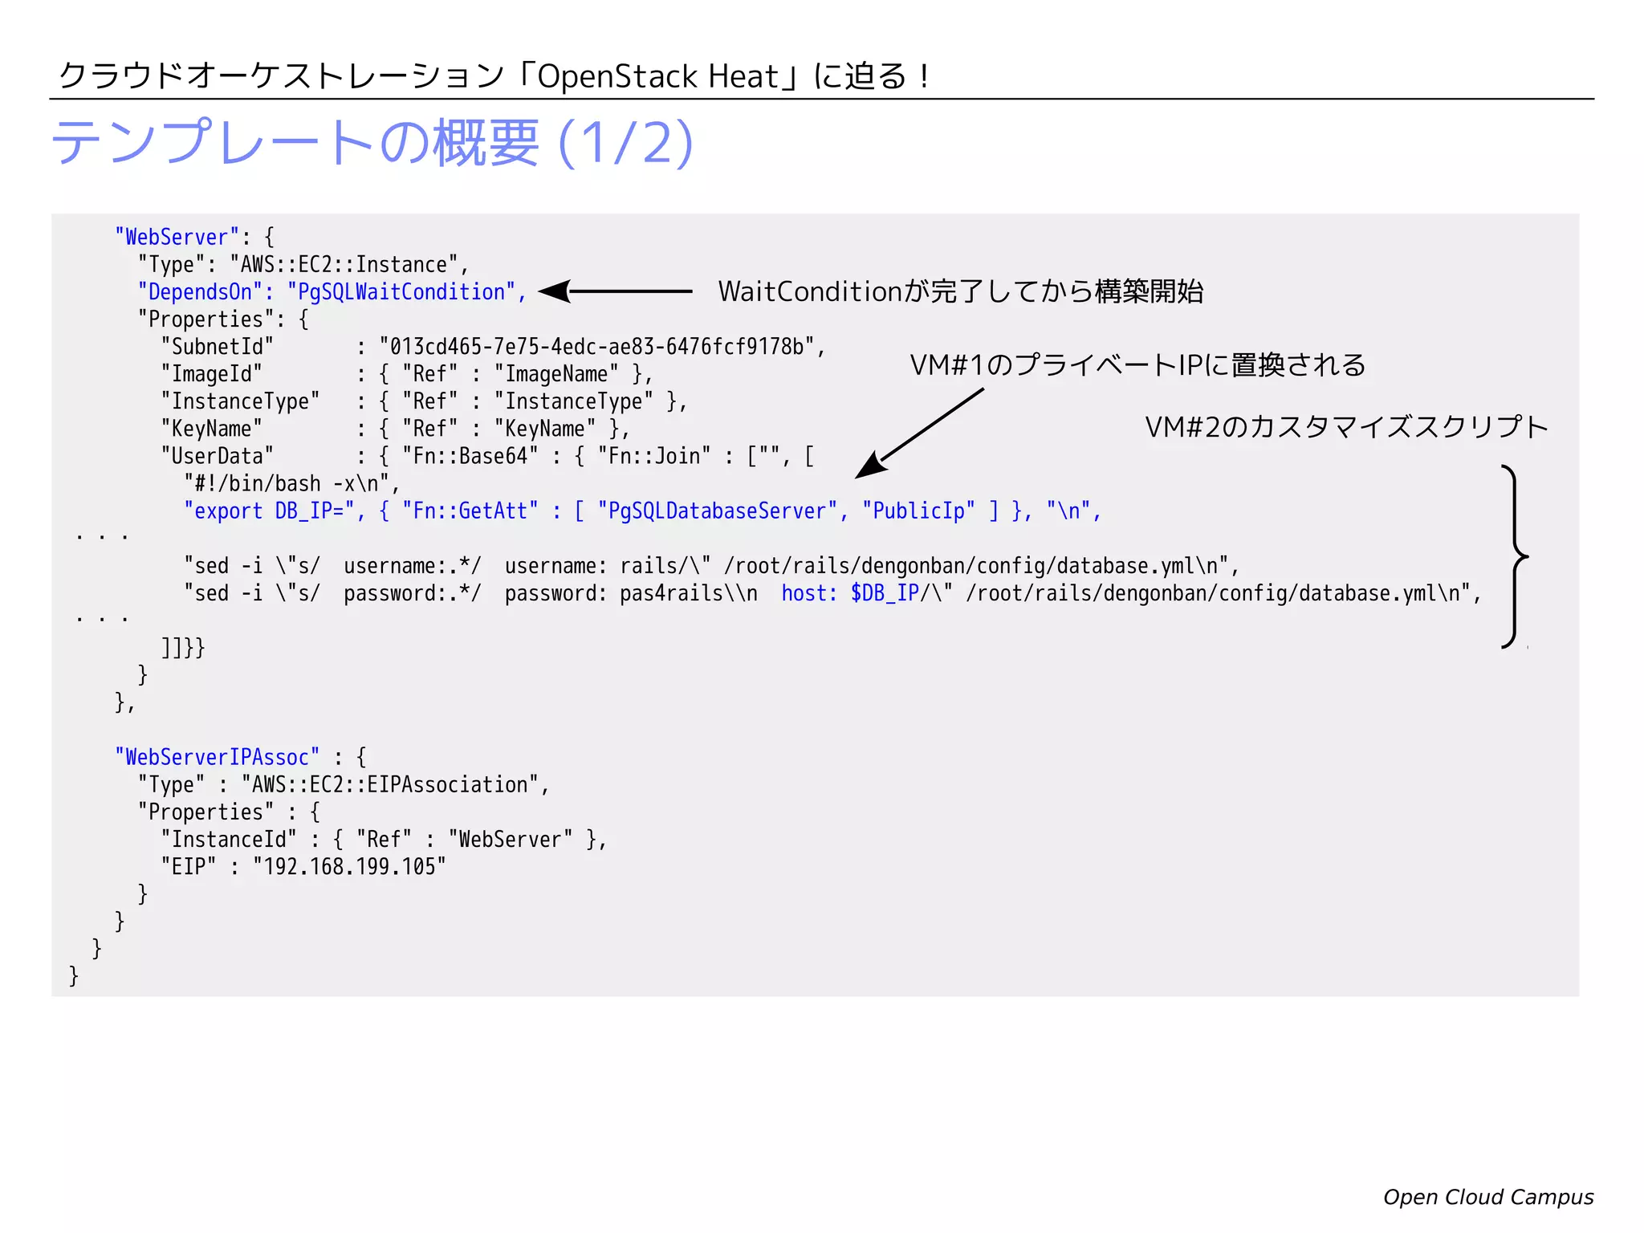1644x1233 pixels.
Task: Click the blue "DependsOn": "PgSQLWaitCondition" line
Action: [x=332, y=291]
